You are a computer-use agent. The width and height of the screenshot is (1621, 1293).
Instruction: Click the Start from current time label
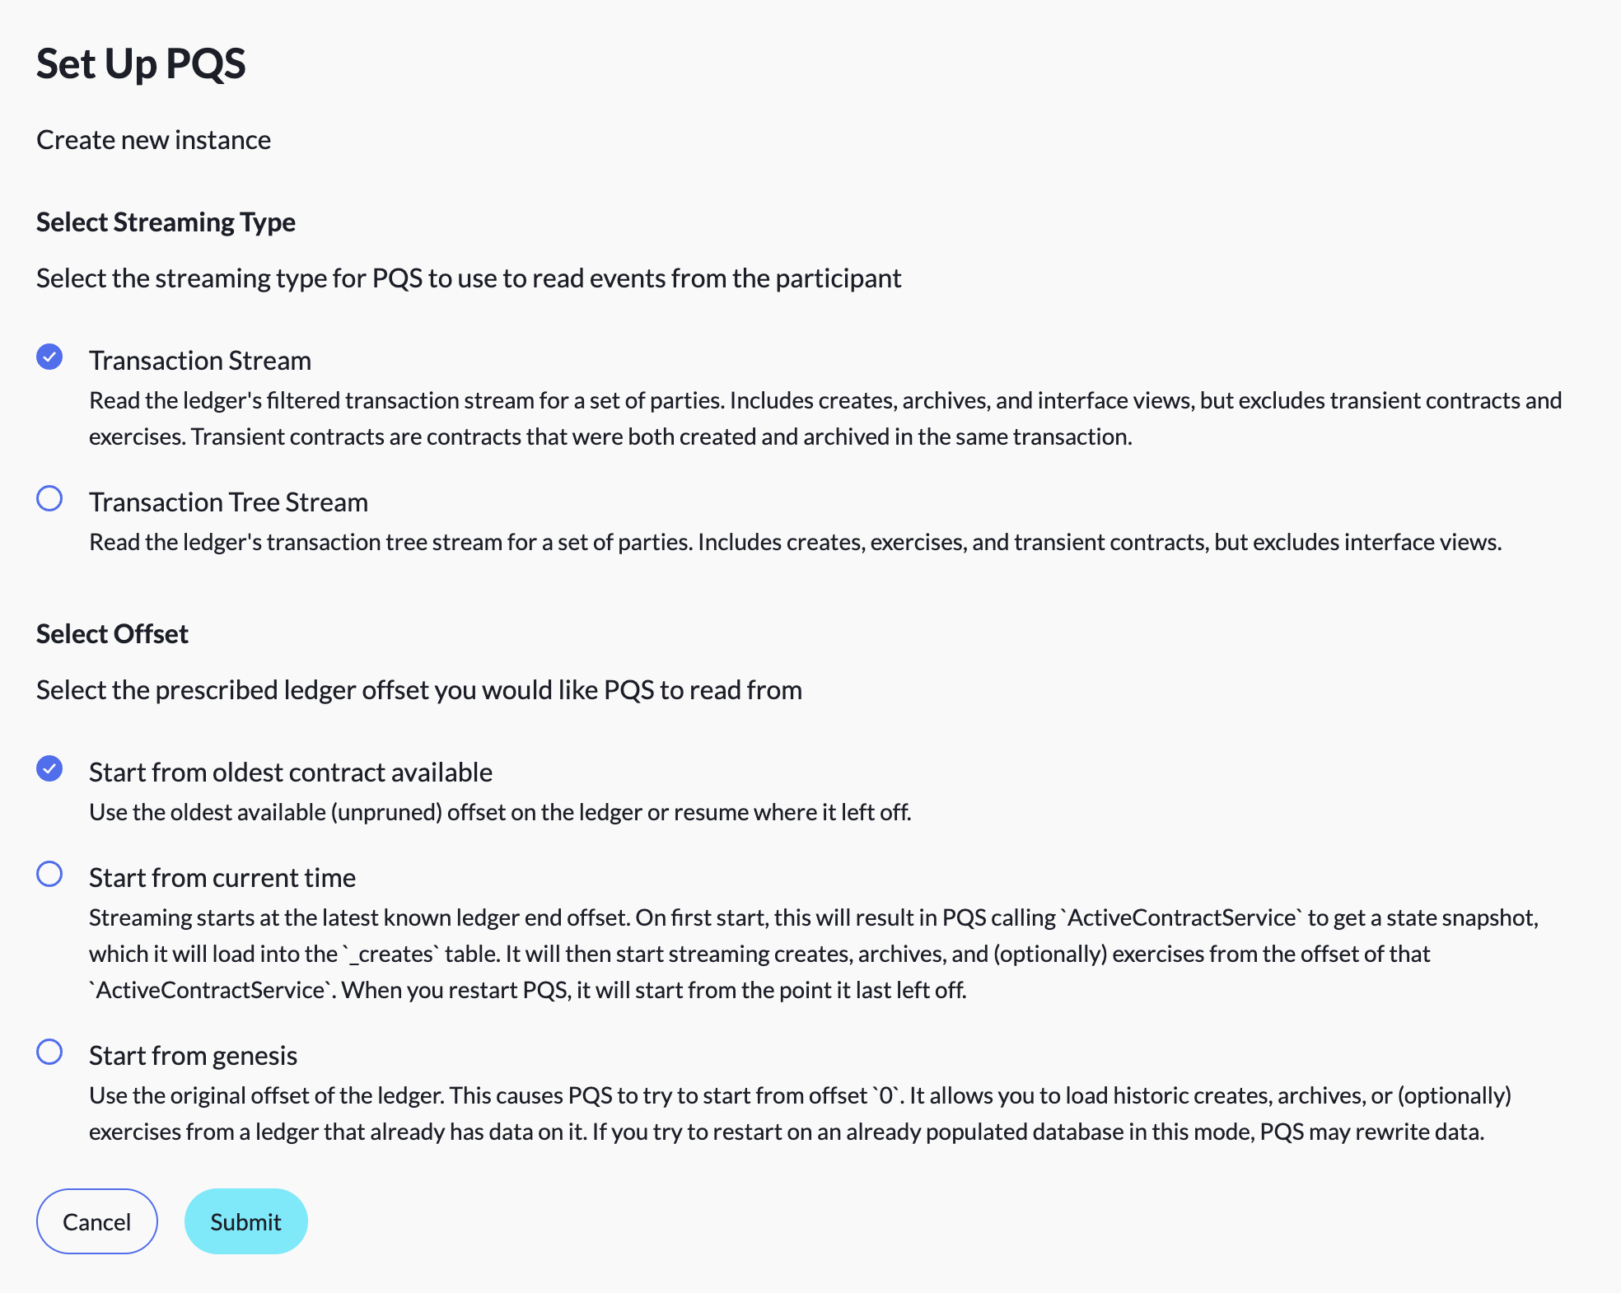[x=222, y=878]
